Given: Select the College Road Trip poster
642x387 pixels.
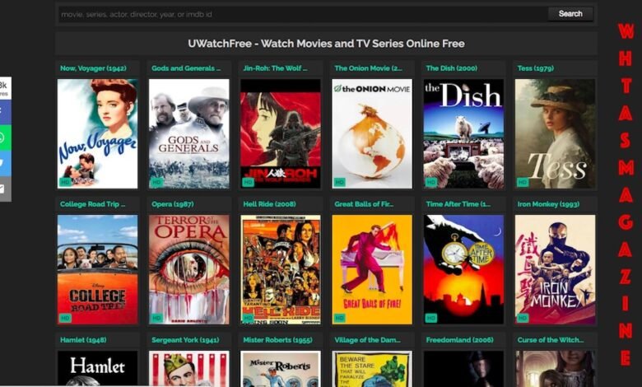Looking at the screenshot, I should point(97,270).
